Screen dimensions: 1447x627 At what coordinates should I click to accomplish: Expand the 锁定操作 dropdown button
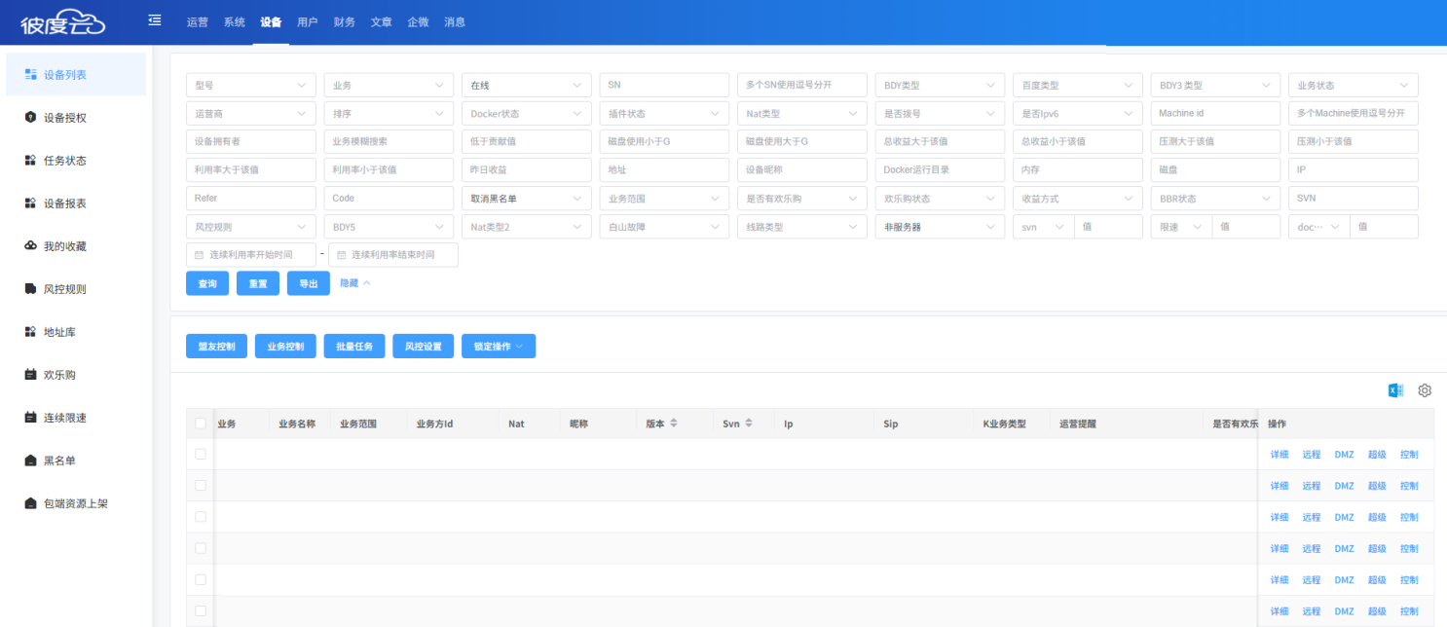coord(498,347)
